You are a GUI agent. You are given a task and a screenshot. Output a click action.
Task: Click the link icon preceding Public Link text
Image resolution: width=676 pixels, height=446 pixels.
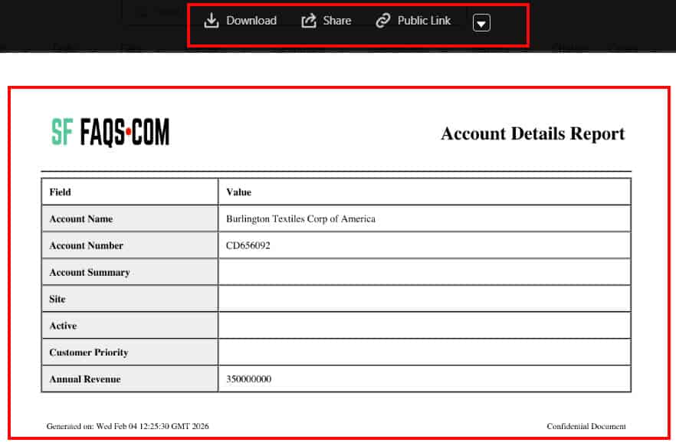(x=381, y=21)
